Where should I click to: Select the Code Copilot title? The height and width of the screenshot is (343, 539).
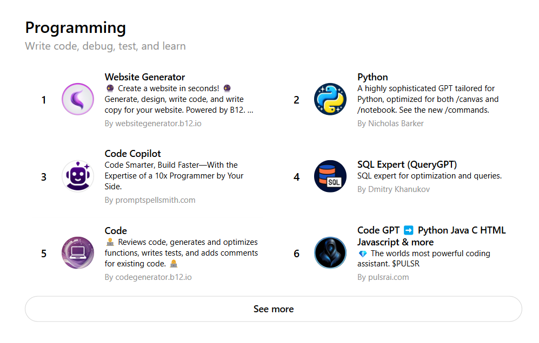click(x=132, y=154)
